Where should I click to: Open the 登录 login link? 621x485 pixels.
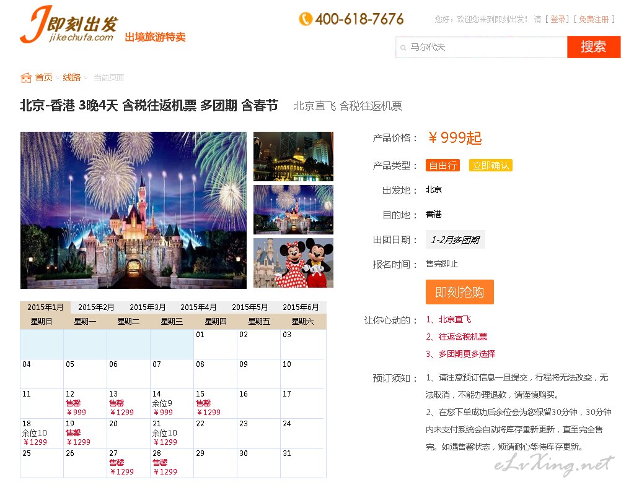(x=558, y=19)
